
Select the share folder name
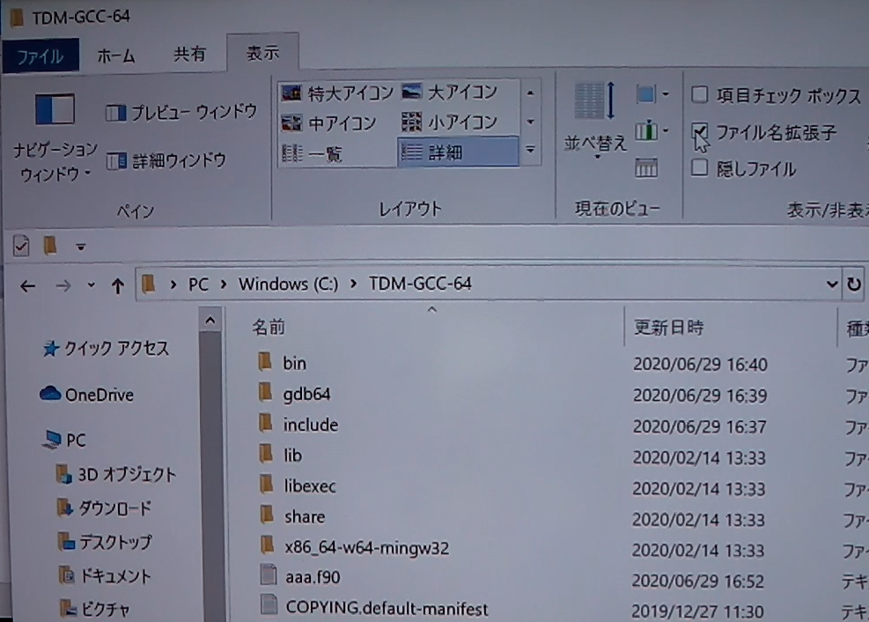pos(305,516)
